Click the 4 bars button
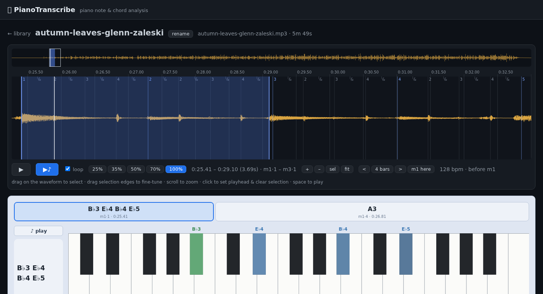Screen dimensions: 543x294 click(x=382, y=169)
